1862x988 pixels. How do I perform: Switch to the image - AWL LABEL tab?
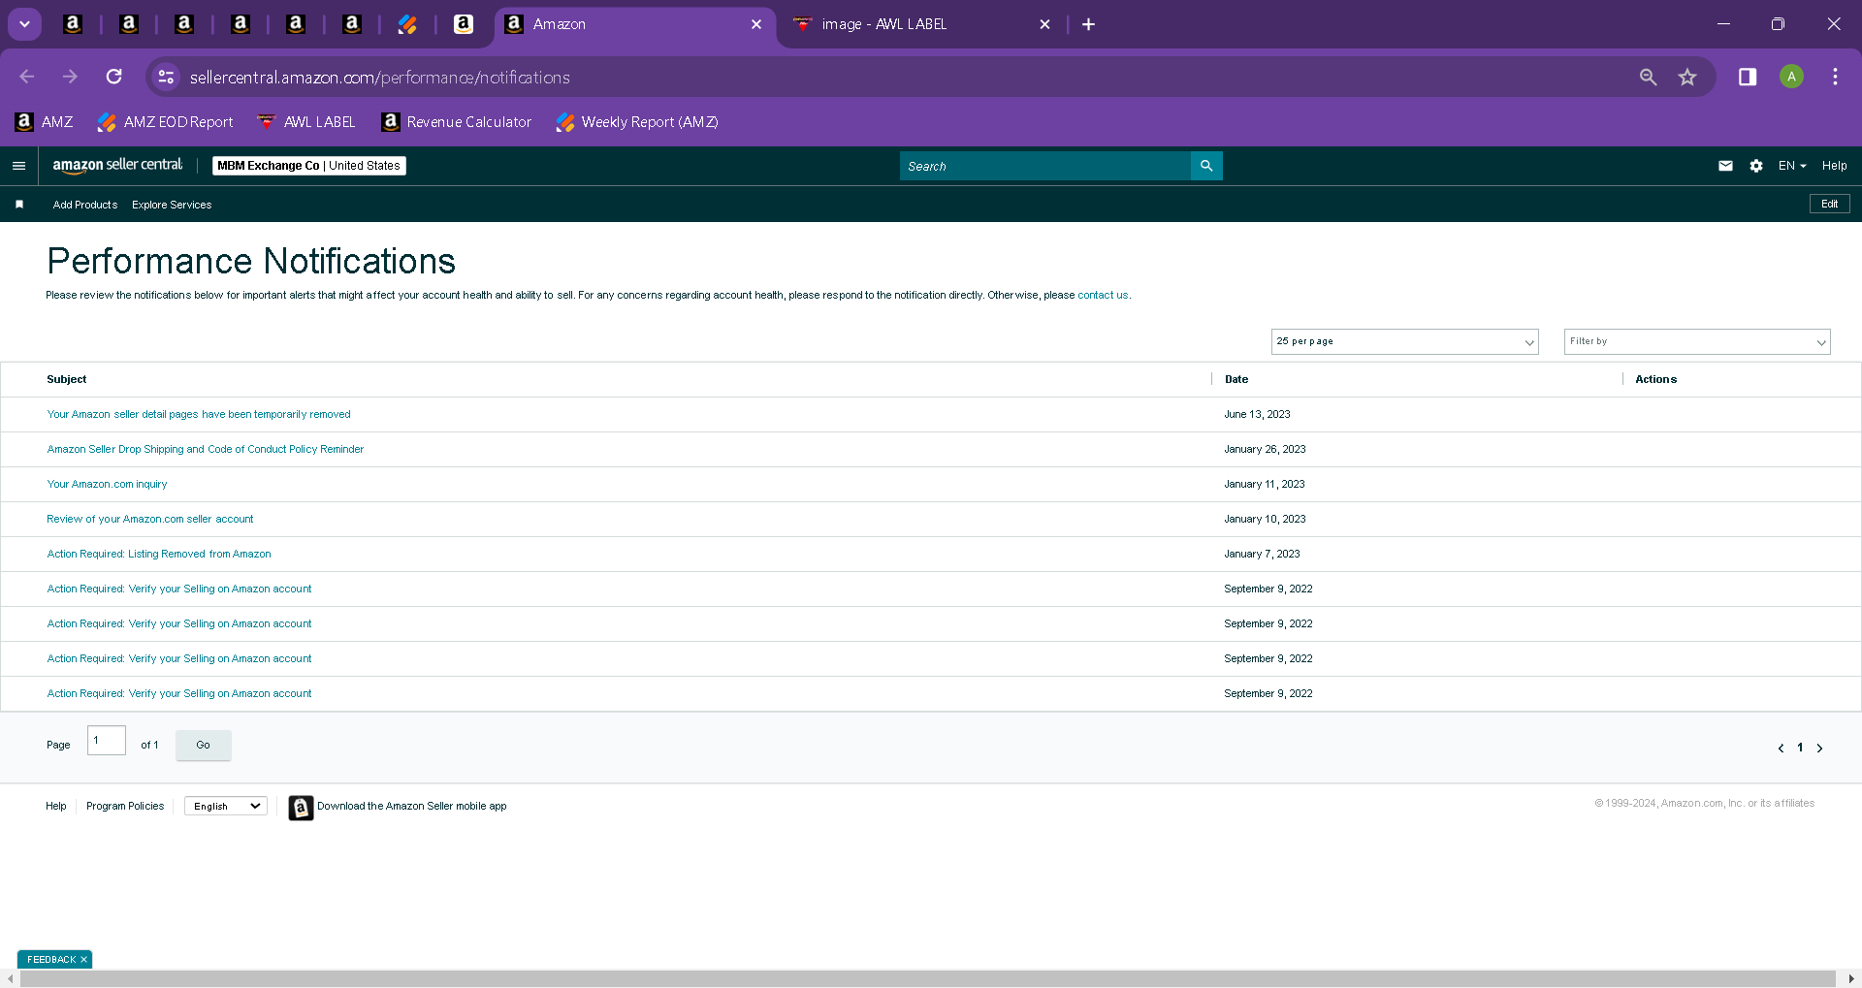click(x=921, y=24)
